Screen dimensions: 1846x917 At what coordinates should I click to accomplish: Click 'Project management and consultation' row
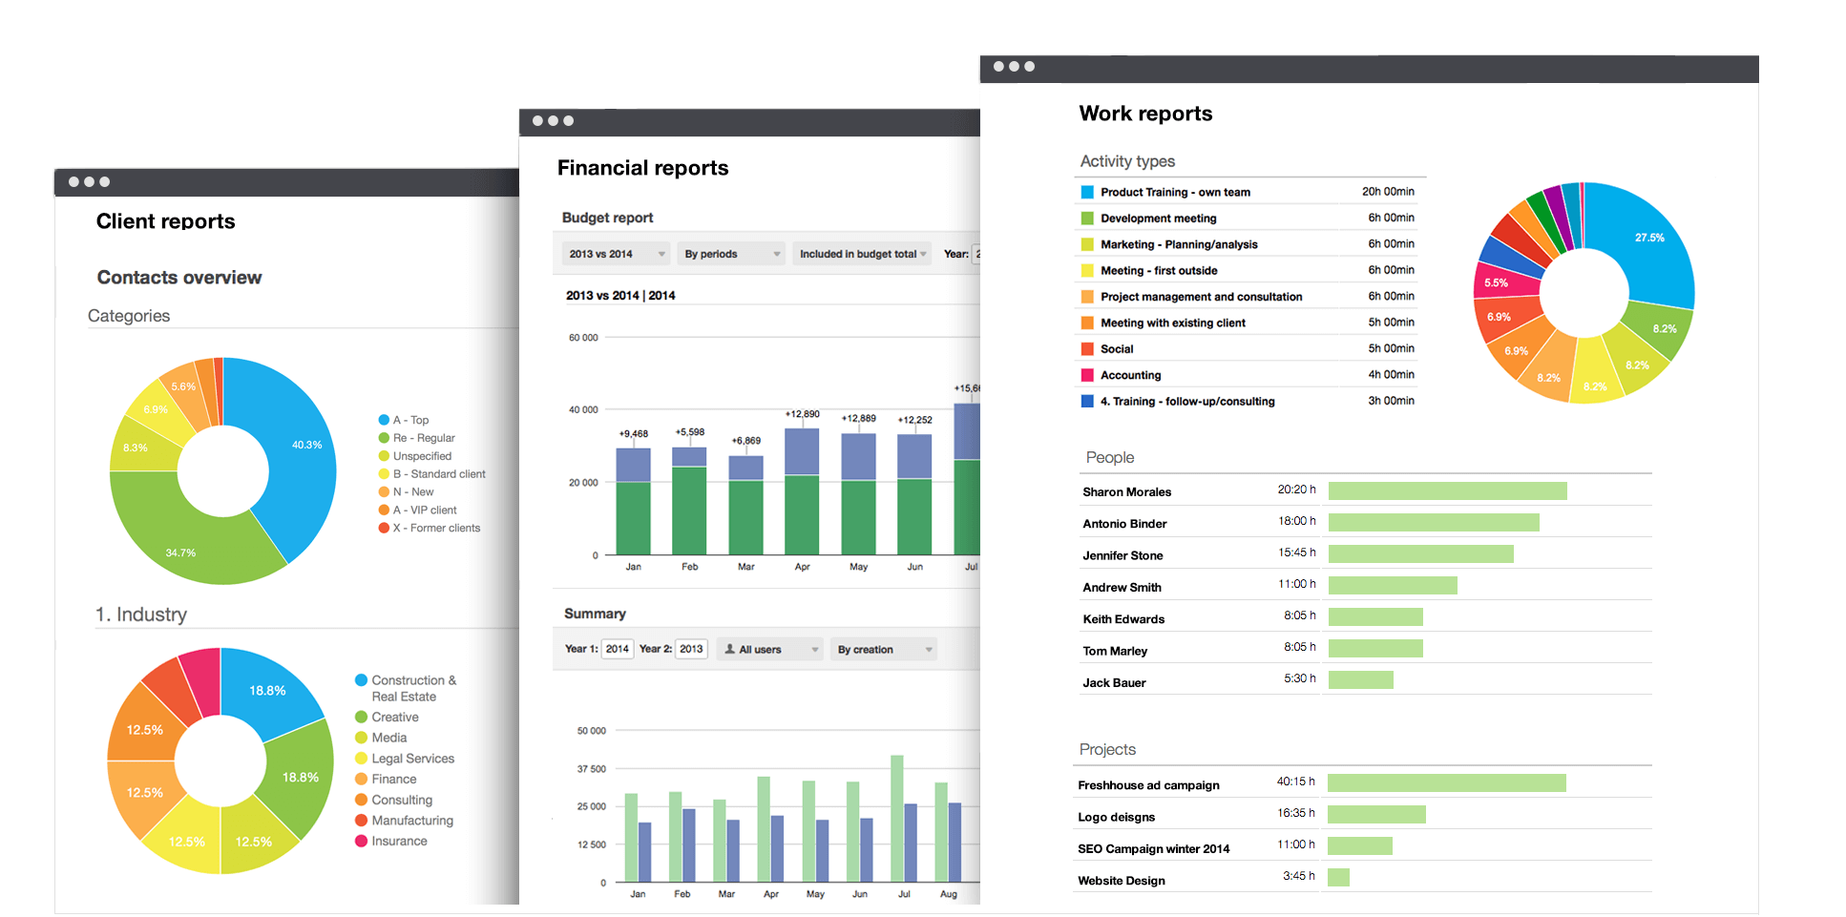(1248, 297)
